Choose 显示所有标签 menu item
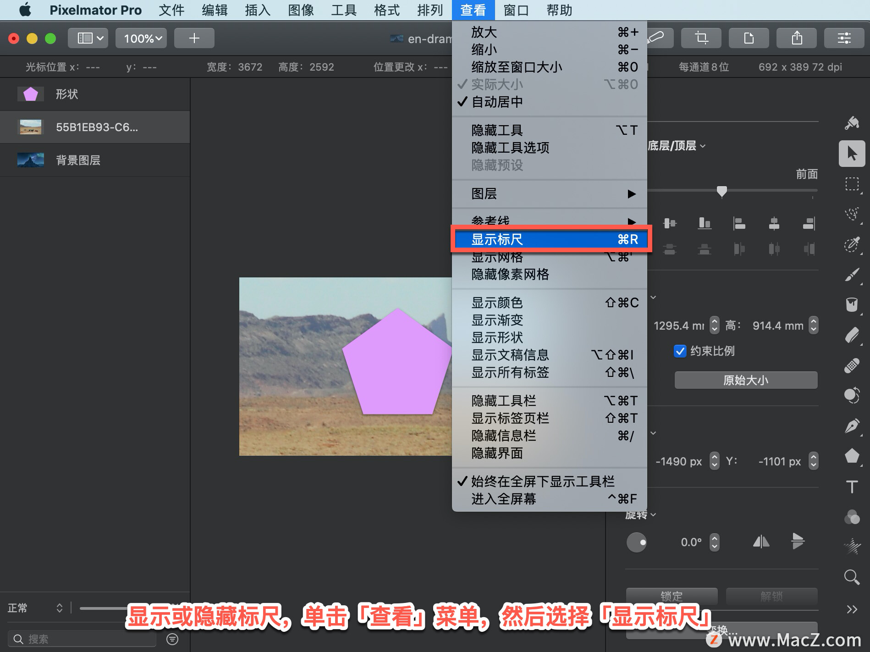The width and height of the screenshot is (870, 652). [549, 372]
